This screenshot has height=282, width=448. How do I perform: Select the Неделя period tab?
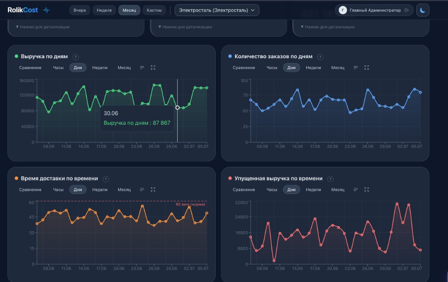(104, 11)
